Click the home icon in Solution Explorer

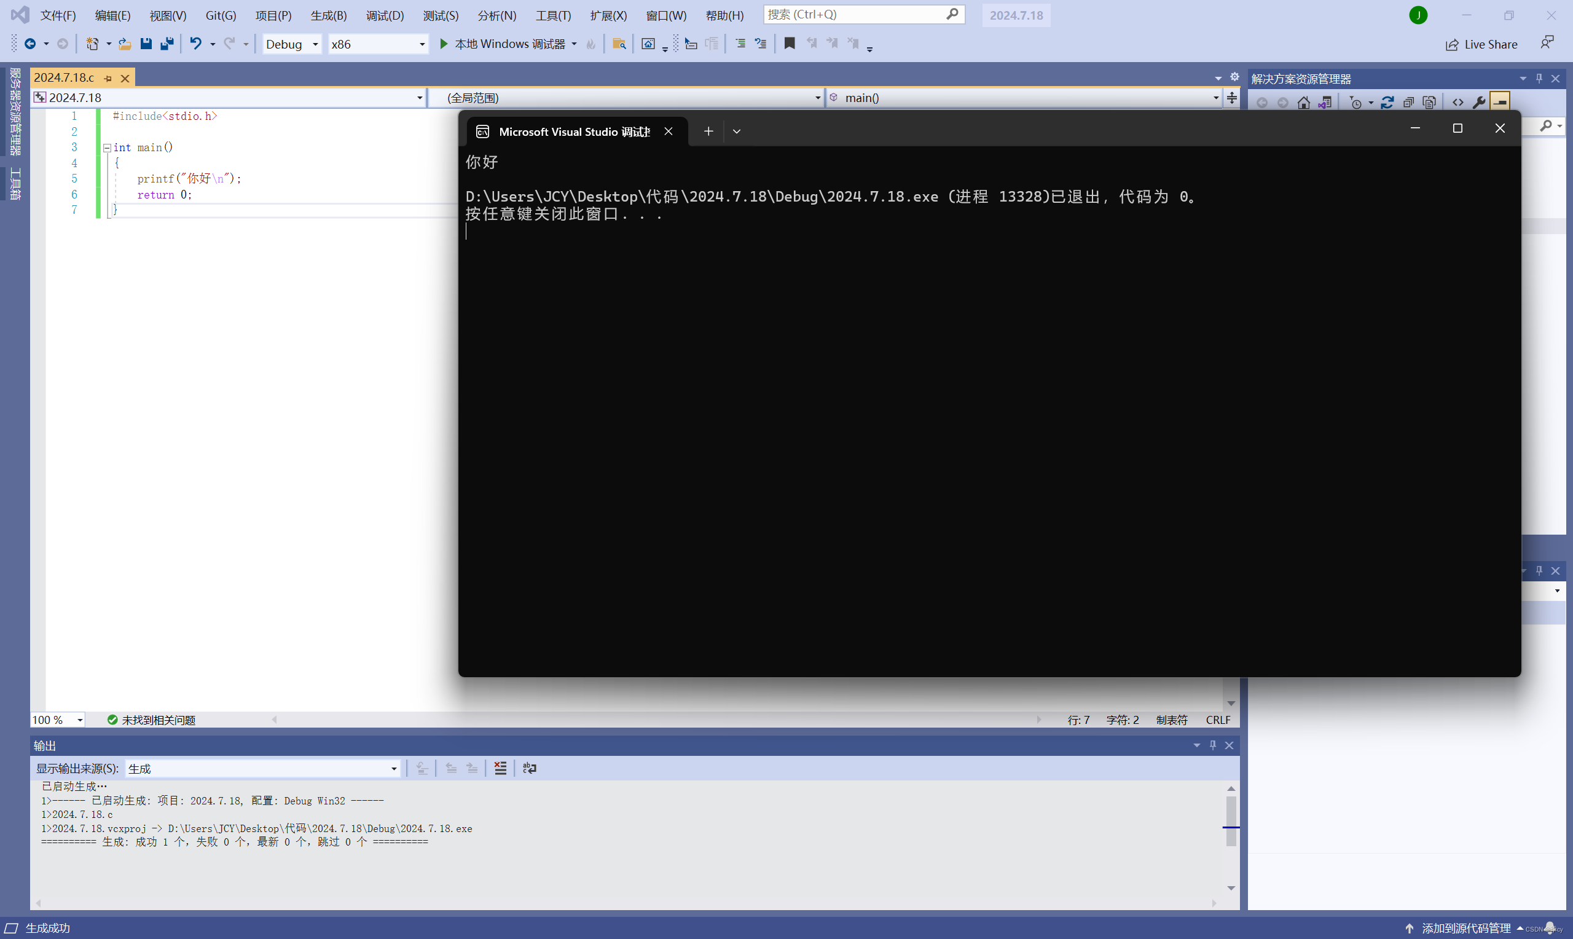(x=1303, y=103)
